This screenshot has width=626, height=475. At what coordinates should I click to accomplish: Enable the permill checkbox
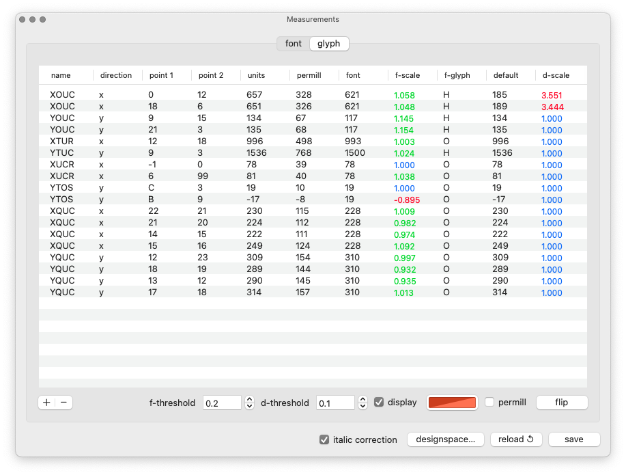(489, 403)
